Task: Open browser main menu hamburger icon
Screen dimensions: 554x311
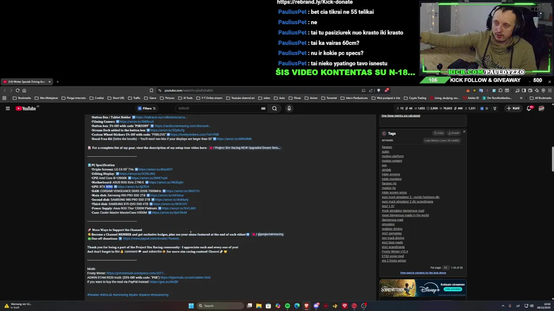Action: (550, 90)
